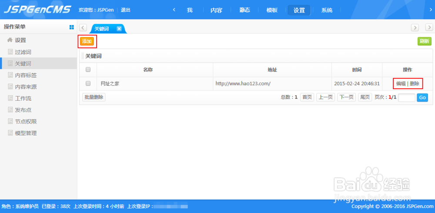Click the 退出 logout link
The image size is (435, 213).
click(x=126, y=10)
